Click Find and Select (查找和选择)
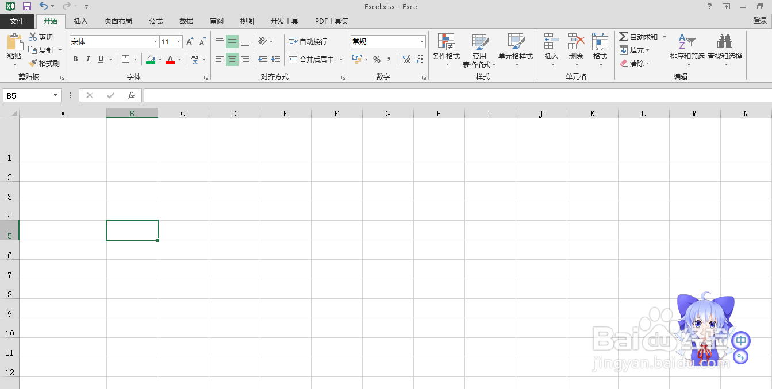Image resolution: width=772 pixels, height=389 pixels. tap(724, 50)
